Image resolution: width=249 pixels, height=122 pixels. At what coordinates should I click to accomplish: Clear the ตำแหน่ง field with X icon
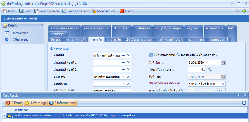[128, 55]
